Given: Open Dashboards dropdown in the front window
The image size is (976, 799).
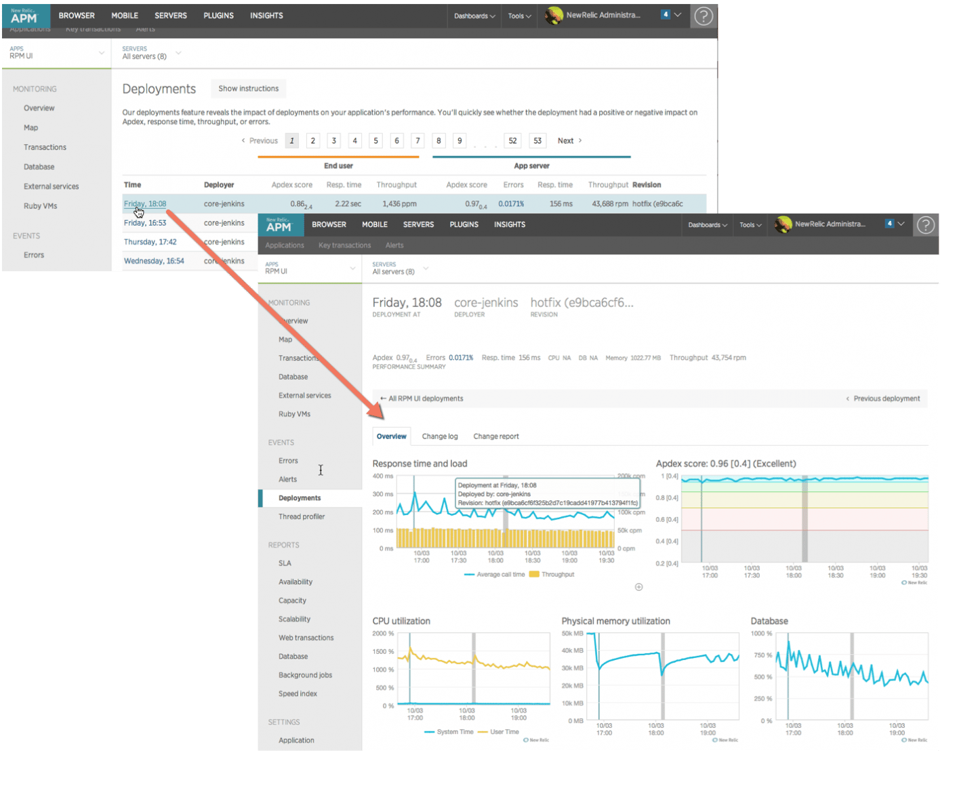Looking at the screenshot, I should tap(708, 225).
